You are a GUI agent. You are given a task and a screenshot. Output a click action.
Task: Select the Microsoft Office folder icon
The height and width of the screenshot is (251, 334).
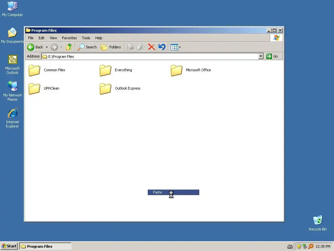click(176, 70)
